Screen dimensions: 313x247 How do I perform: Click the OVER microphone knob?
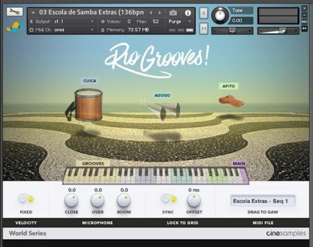[98, 201]
